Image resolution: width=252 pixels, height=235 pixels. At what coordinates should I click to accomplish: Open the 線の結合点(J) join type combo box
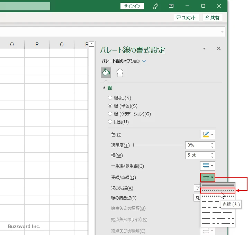[x=197, y=198]
